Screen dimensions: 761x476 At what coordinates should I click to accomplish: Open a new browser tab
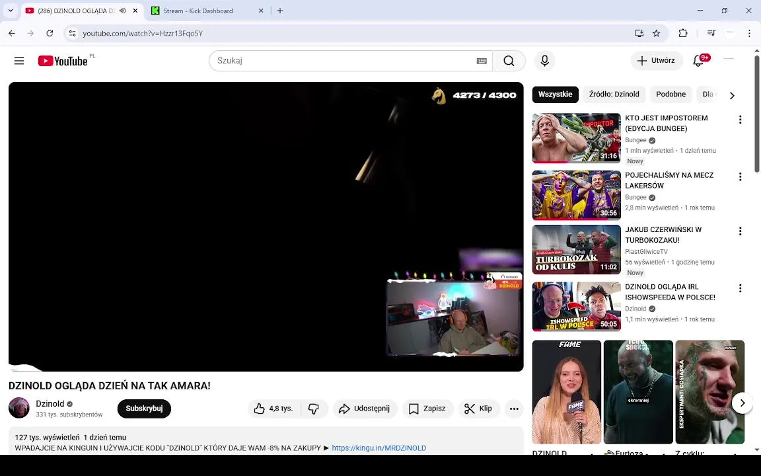point(280,11)
